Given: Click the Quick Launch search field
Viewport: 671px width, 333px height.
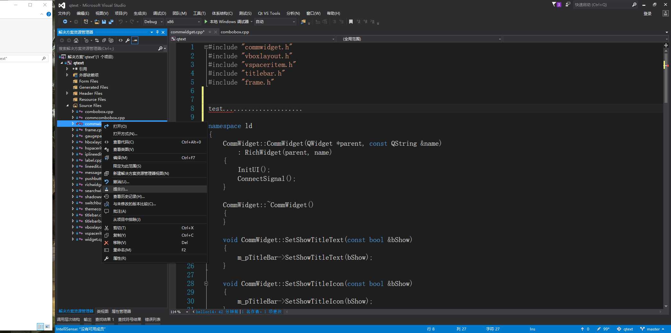Looking at the screenshot, I should click(x=603, y=5).
